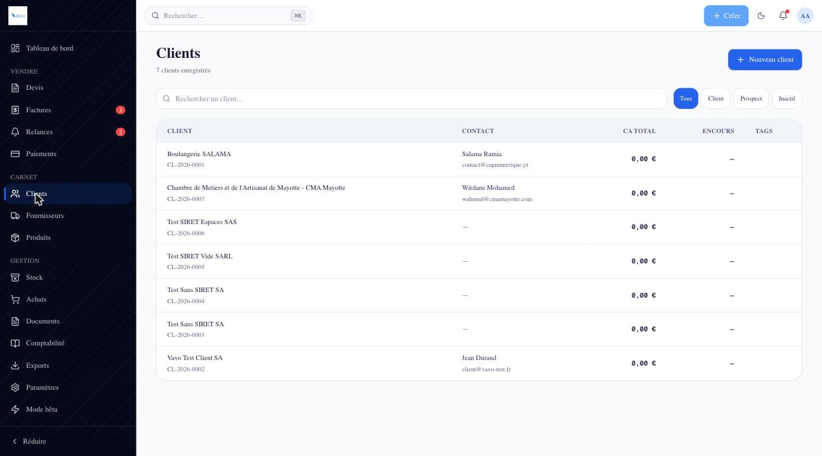Open the Devis menu item
The width and height of the screenshot is (822, 456).
click(68, 88)
